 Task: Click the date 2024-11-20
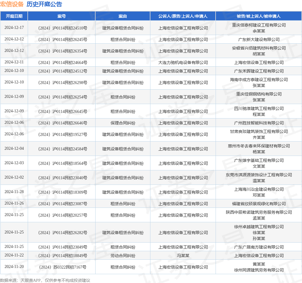pos(14,266)
